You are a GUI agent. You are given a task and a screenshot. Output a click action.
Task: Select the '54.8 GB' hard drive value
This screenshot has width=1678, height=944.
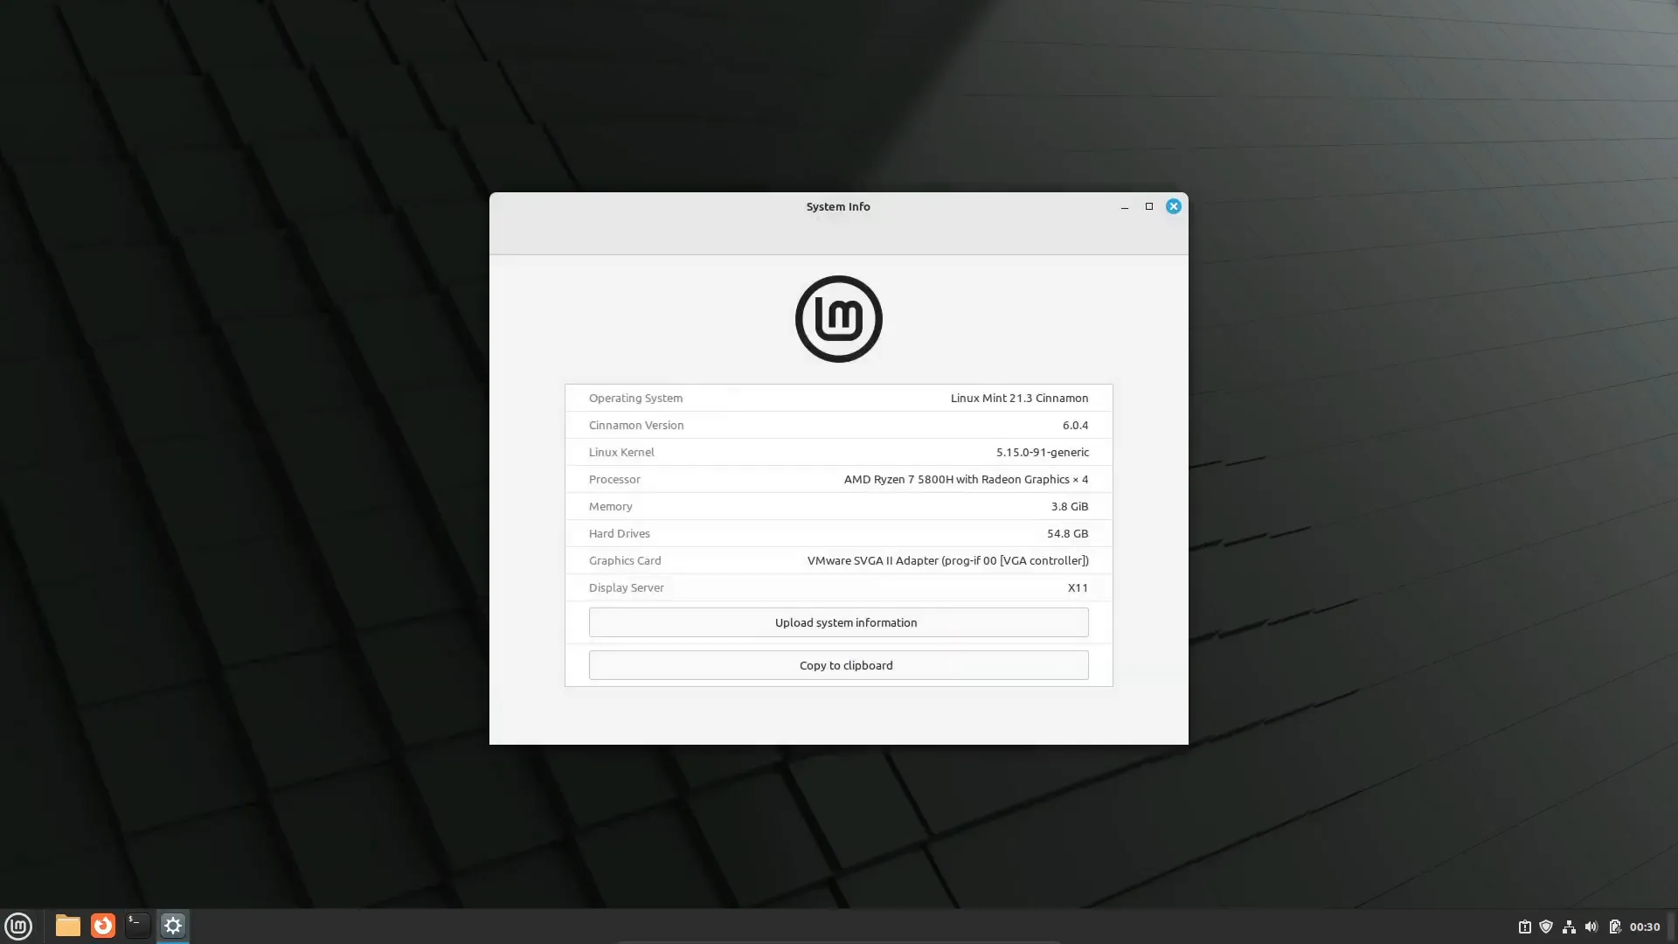[x=1067, y=533]
